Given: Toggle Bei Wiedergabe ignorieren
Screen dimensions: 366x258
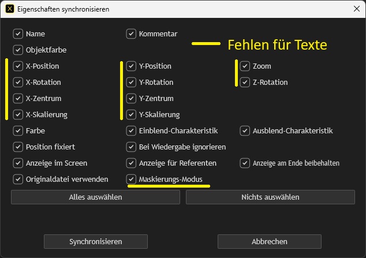Looking at the screenshot, I should pyautogui.click(x=131, y=147).
